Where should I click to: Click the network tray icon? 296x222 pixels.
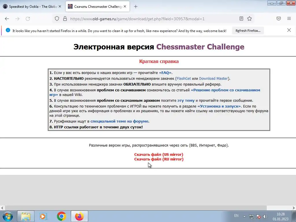[251, 217]
